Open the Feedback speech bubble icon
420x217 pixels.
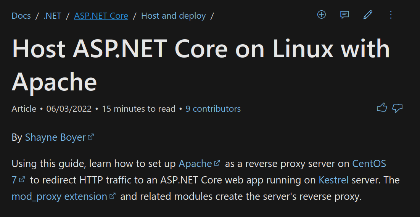(344, 15)
